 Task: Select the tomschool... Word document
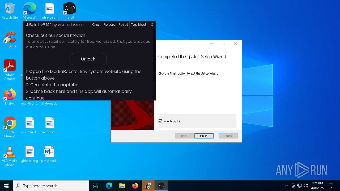click(49, 154)
